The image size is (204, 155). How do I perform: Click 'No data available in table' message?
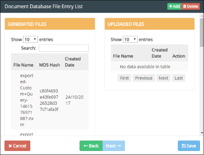click(x=145, y=66)
